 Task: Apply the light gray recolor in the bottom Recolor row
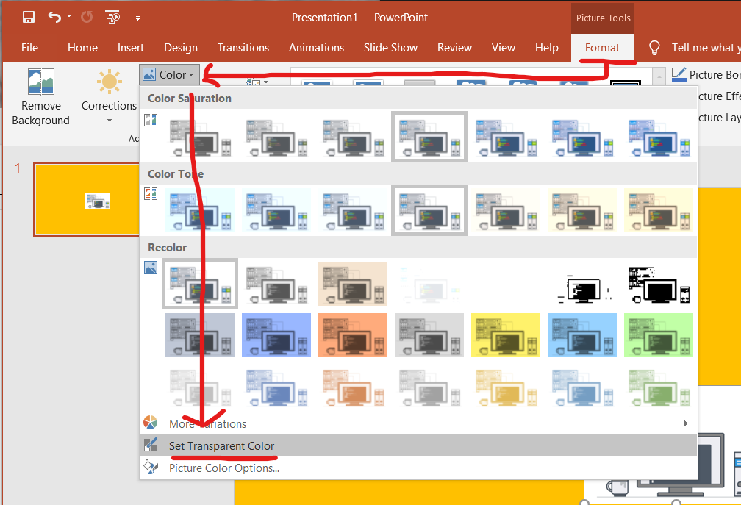point(429,387)
